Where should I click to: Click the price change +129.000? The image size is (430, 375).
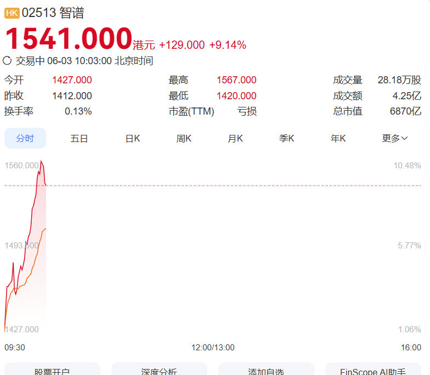[182, 45]
